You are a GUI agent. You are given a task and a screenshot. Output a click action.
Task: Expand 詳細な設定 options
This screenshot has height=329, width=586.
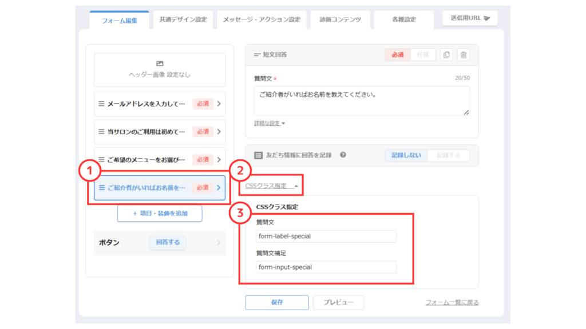pos(270,123)
